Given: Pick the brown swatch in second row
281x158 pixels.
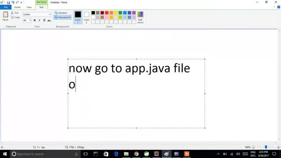Looking at the screenshot, I should pyautogui.click(x=102, y=18).
